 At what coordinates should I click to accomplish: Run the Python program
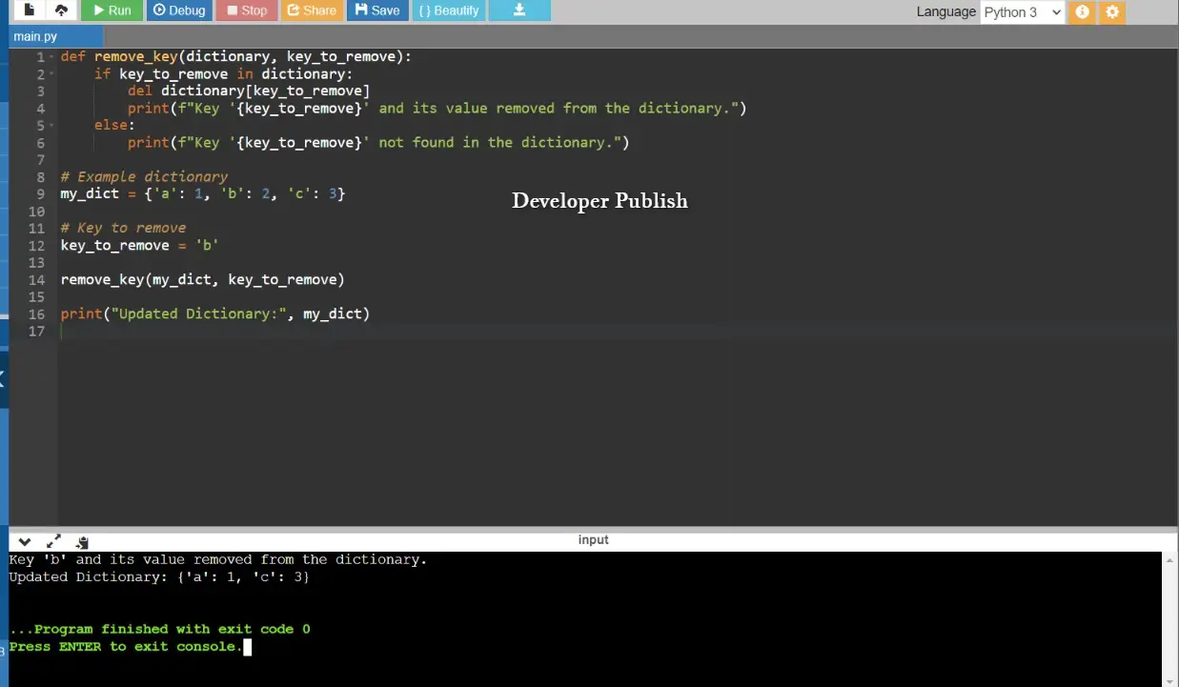click(x=112, y=10)
